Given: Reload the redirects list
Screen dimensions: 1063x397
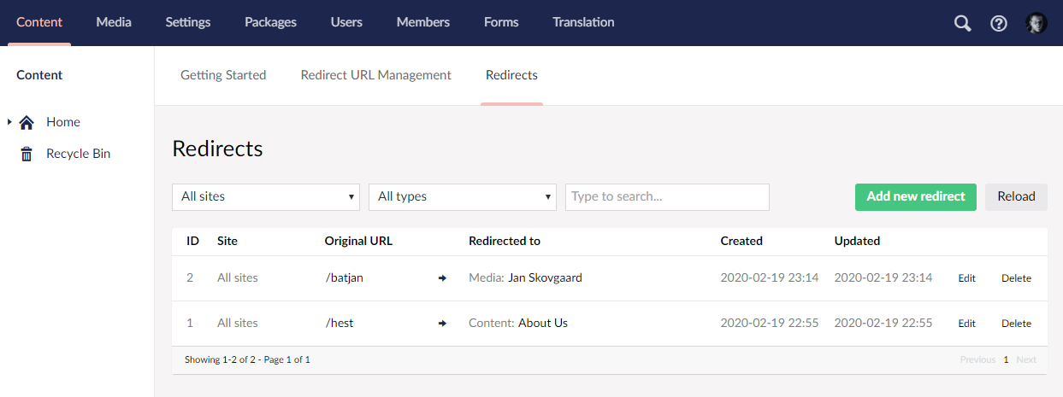Looking at the screenshot, I should (1016, 196).
